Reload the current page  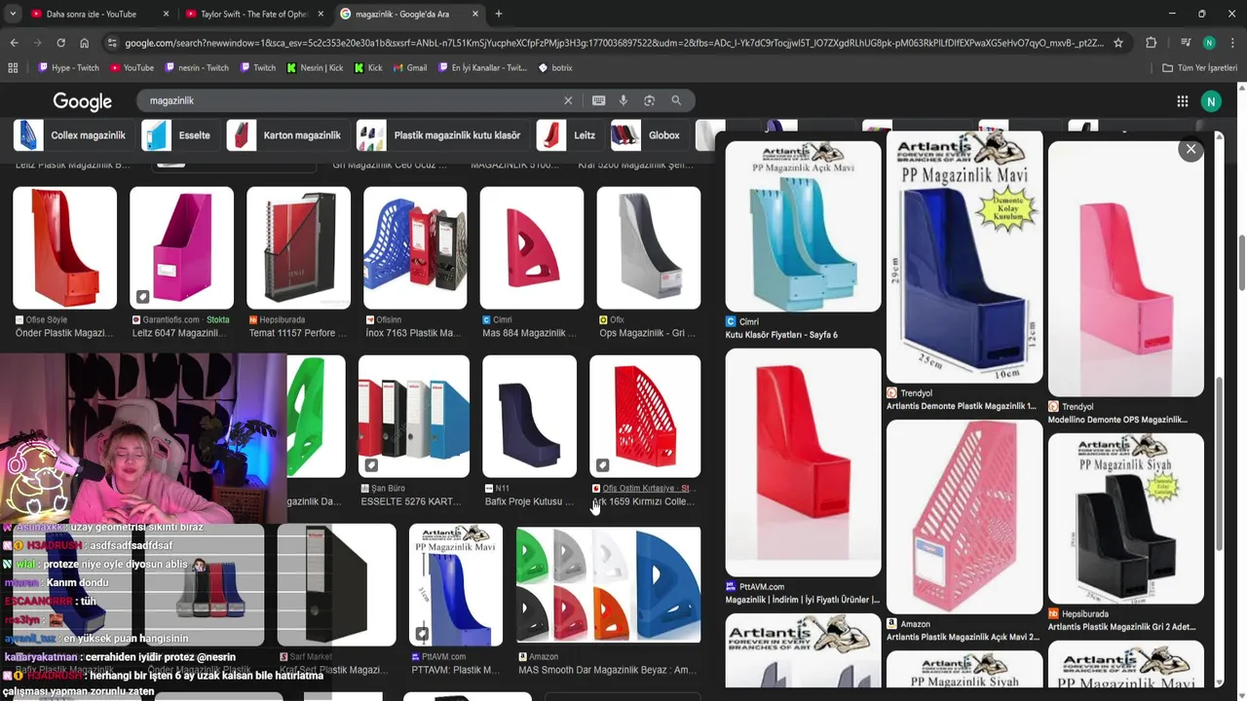(60, 43)
